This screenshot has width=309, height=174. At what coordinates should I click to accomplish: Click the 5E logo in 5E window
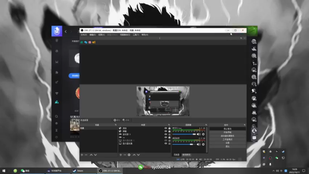click(x=57, y=31)
